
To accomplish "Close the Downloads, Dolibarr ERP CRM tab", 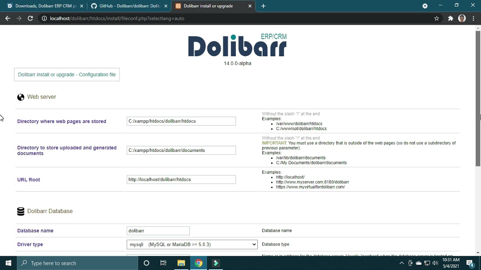I will pos(82,6).
